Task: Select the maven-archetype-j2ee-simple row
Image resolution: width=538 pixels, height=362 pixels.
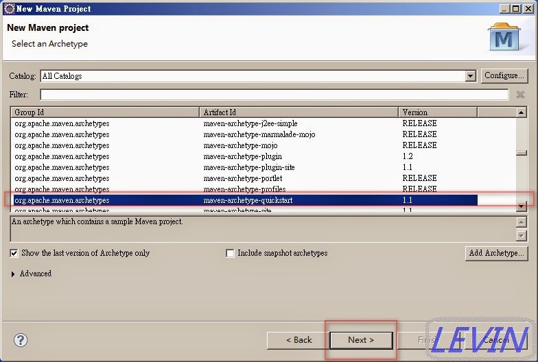Action: pos(246,123)
